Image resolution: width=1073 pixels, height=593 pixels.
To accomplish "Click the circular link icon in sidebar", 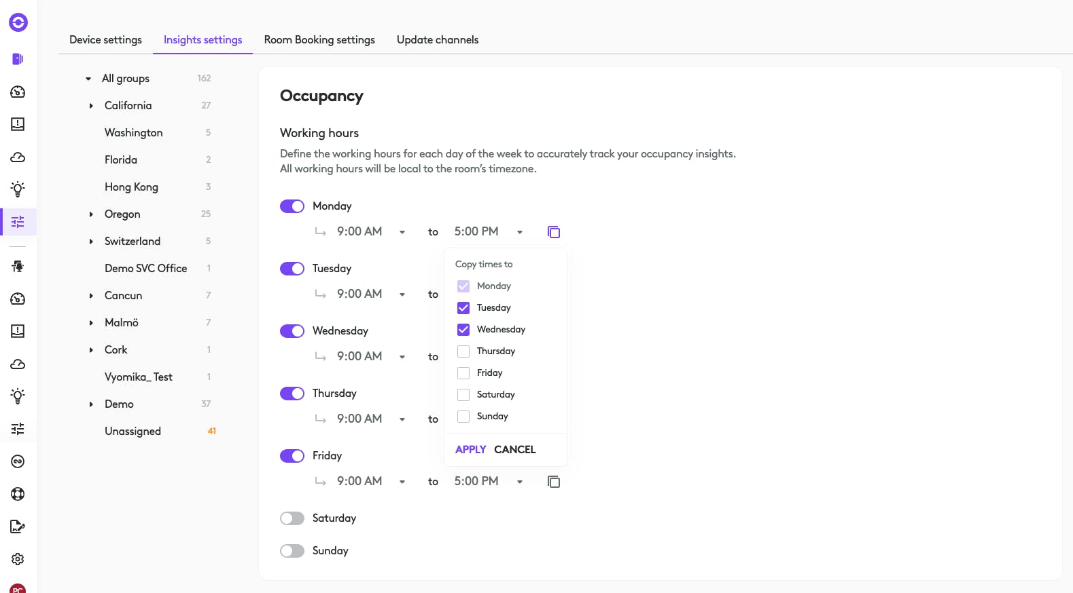I will [x=18, y=461].
